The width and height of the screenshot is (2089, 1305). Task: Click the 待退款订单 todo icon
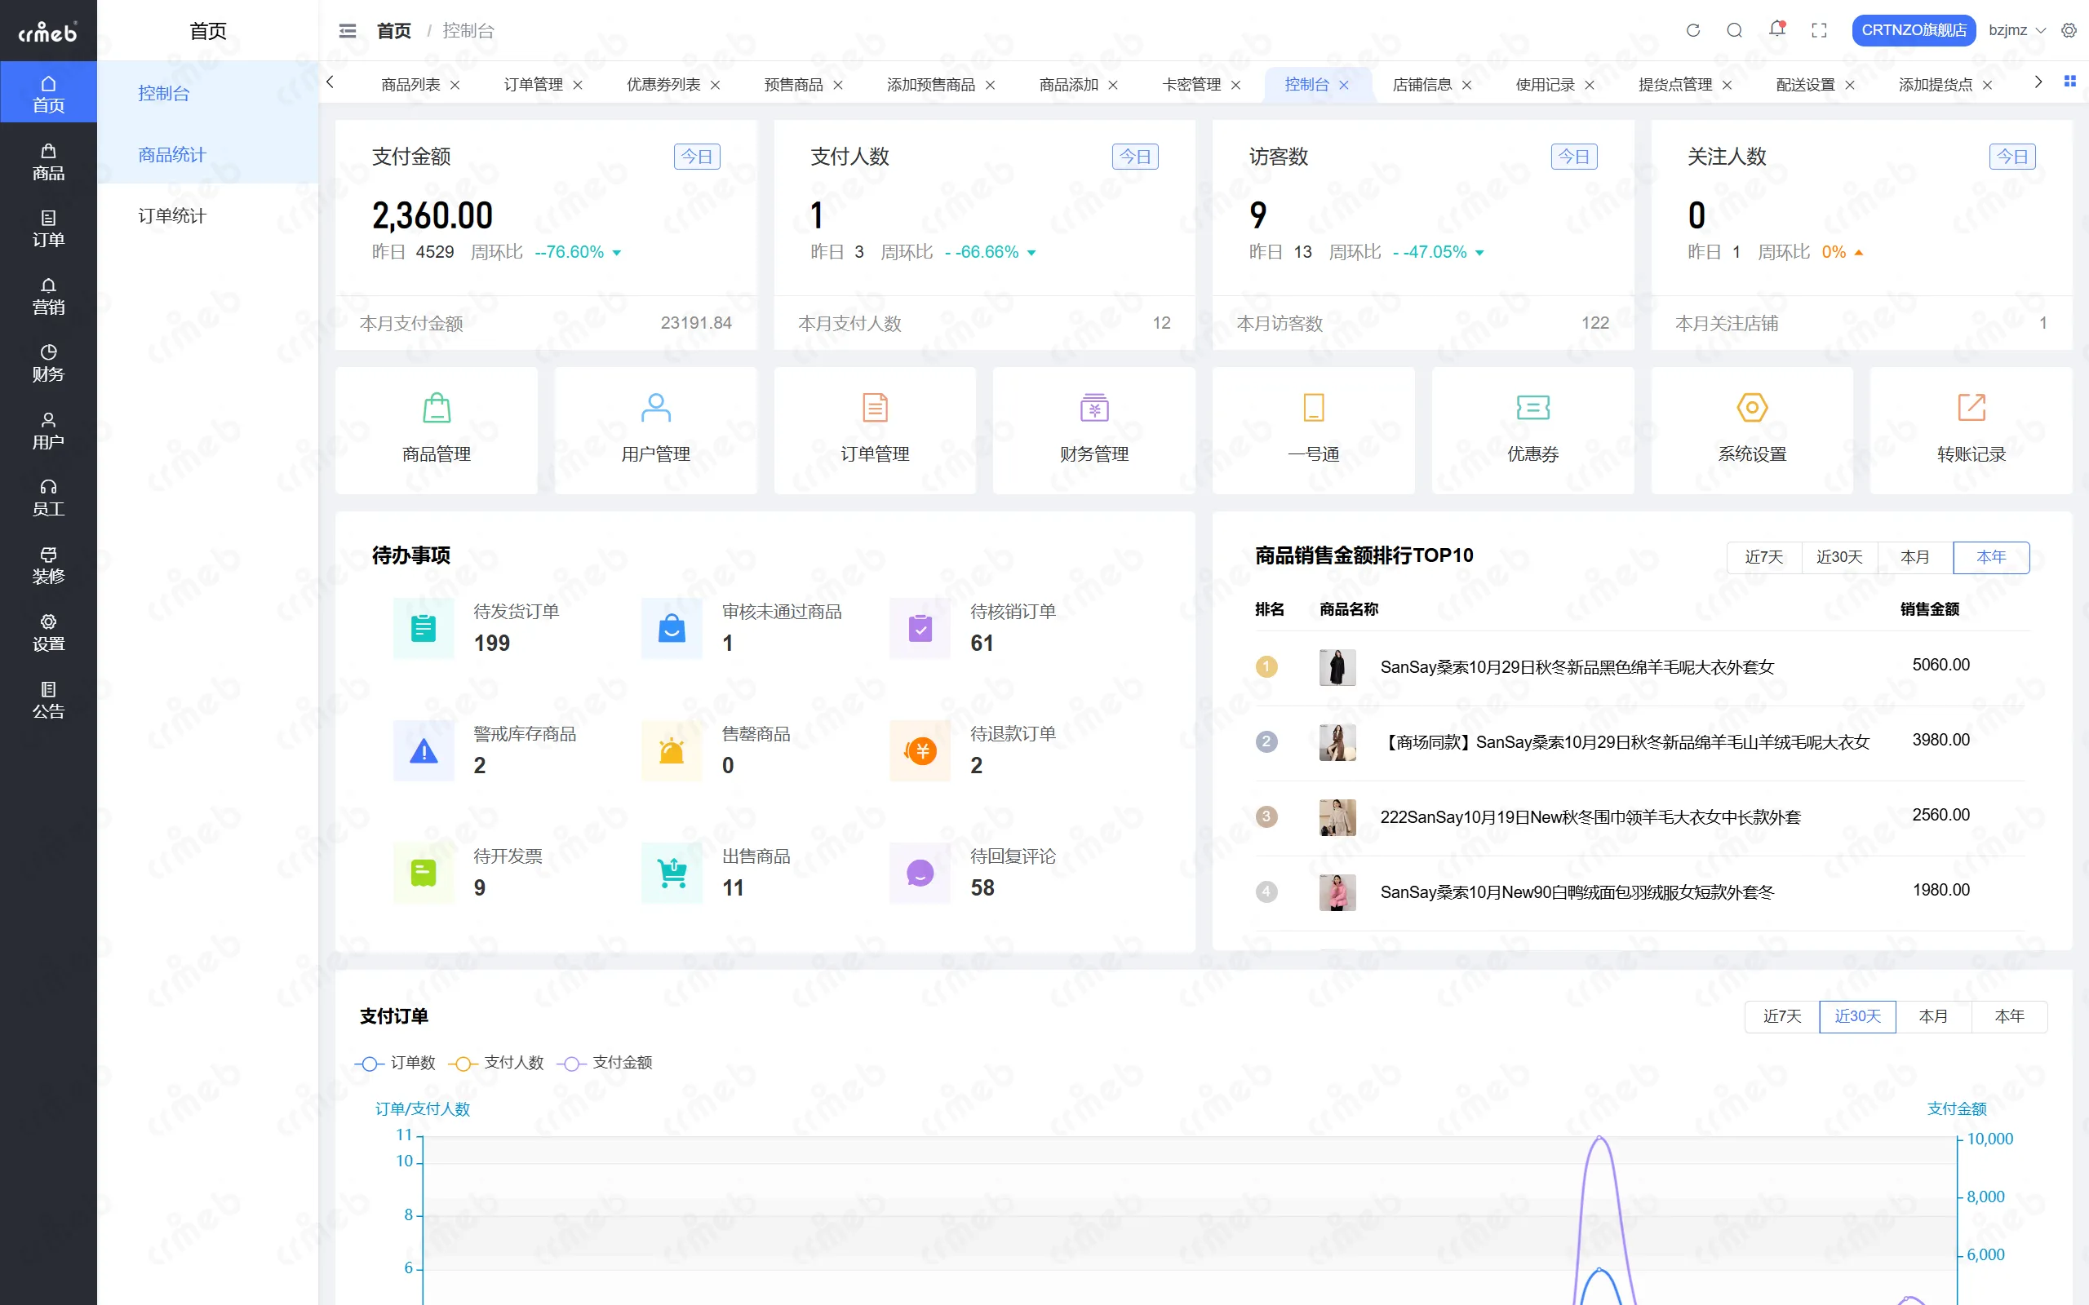(920, 751)
